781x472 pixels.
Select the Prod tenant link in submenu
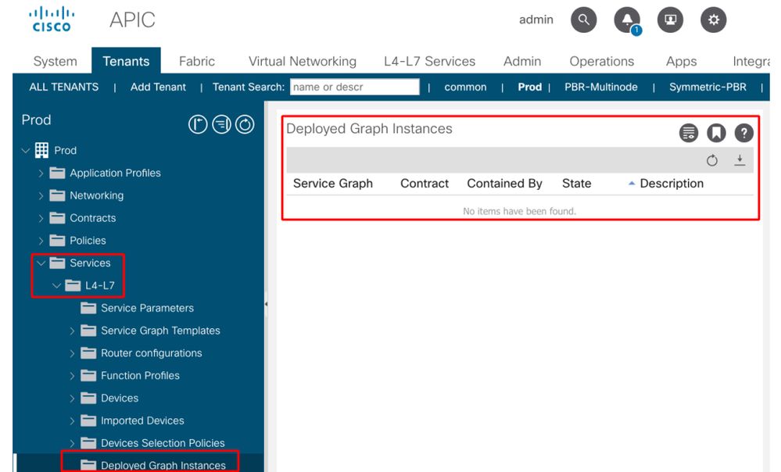point(529,87)
